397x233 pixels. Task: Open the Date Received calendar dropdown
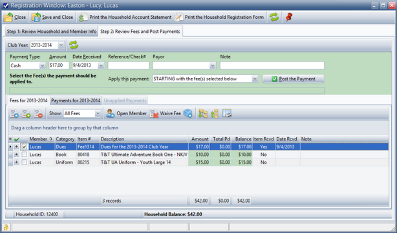pos(101,65)
